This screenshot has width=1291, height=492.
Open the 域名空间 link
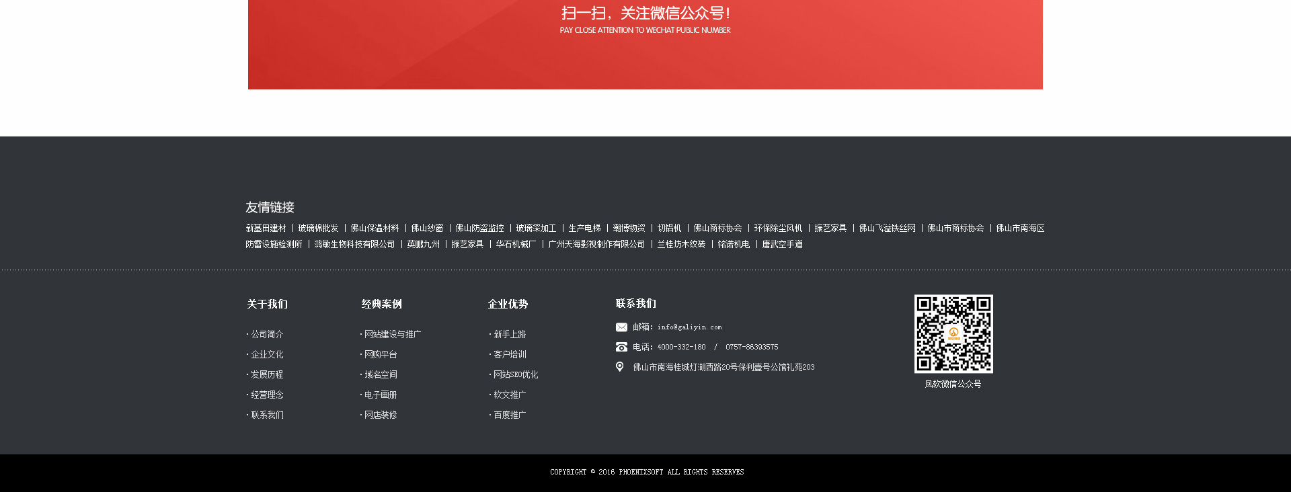click(x=381, y=375)
